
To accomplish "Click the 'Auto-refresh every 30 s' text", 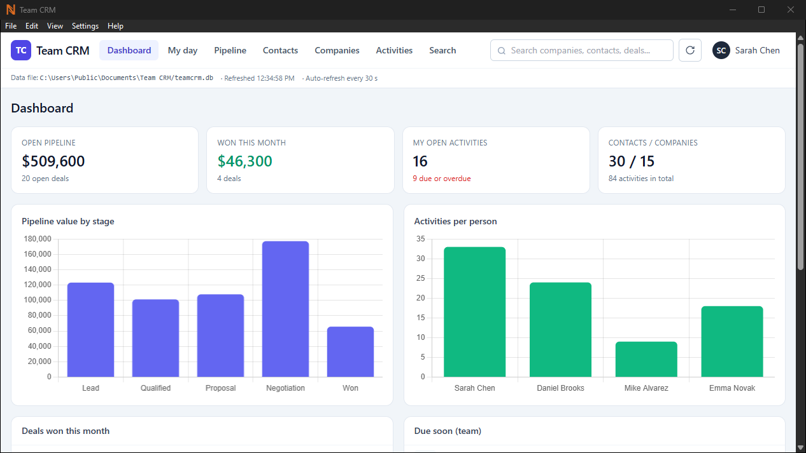I will point(342,78).
